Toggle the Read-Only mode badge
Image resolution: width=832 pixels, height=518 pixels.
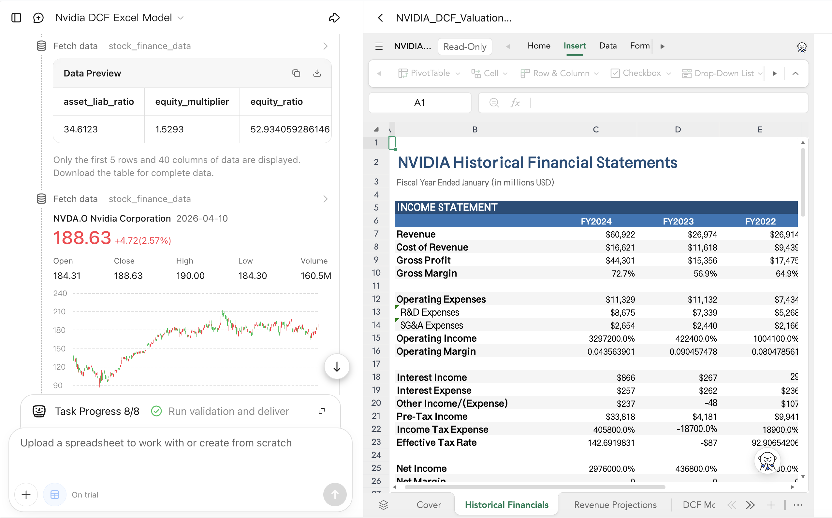coord(464,46)
